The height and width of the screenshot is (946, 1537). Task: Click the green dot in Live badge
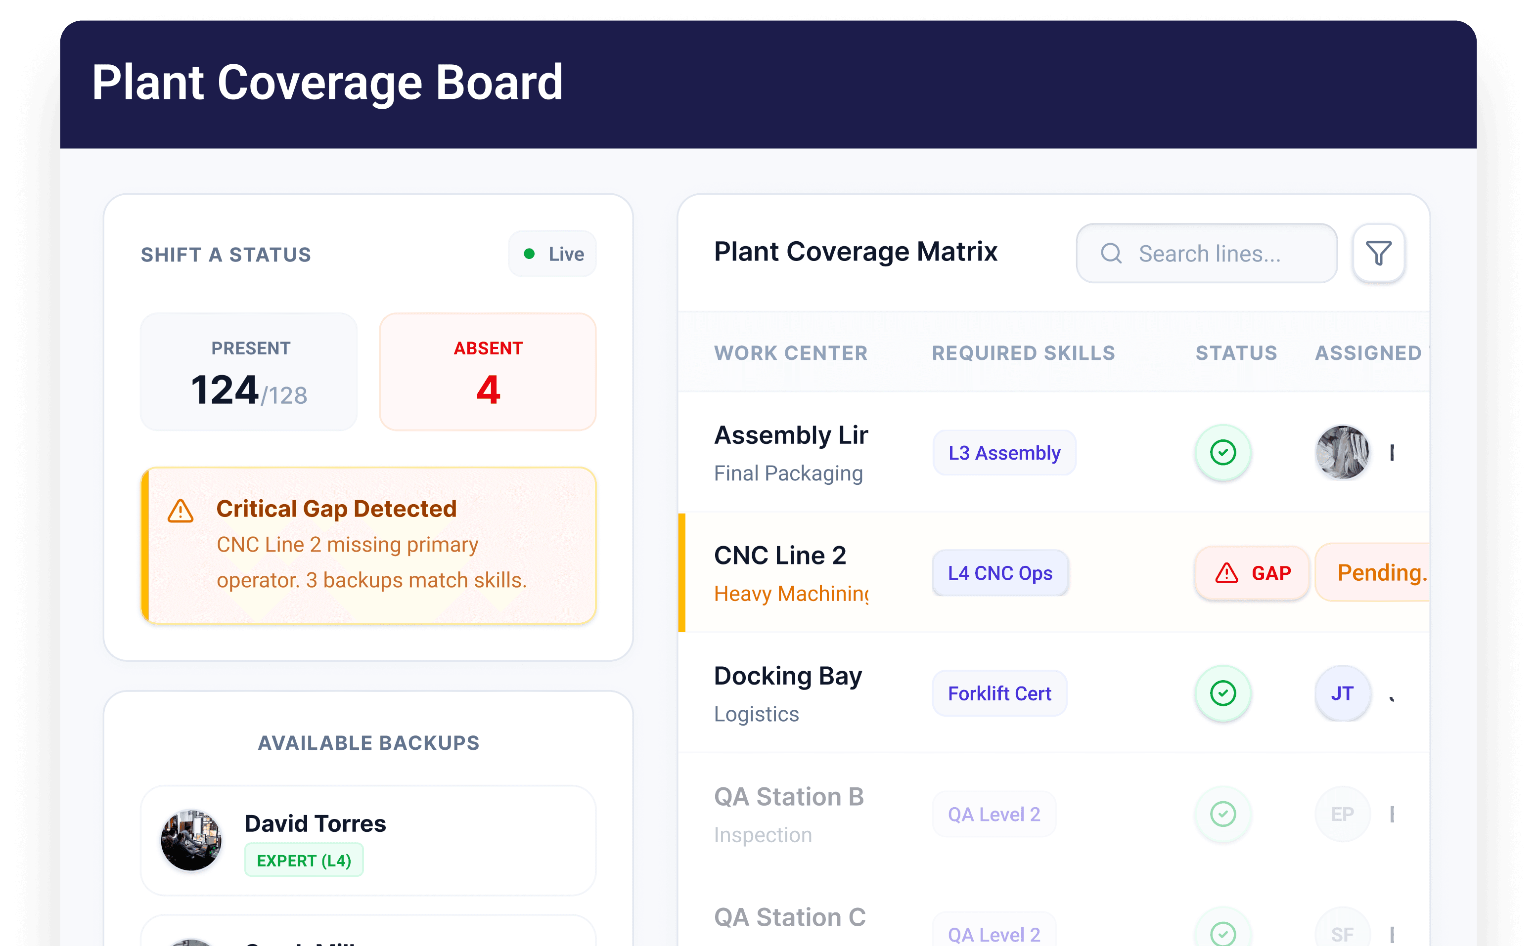coord(529,254)
